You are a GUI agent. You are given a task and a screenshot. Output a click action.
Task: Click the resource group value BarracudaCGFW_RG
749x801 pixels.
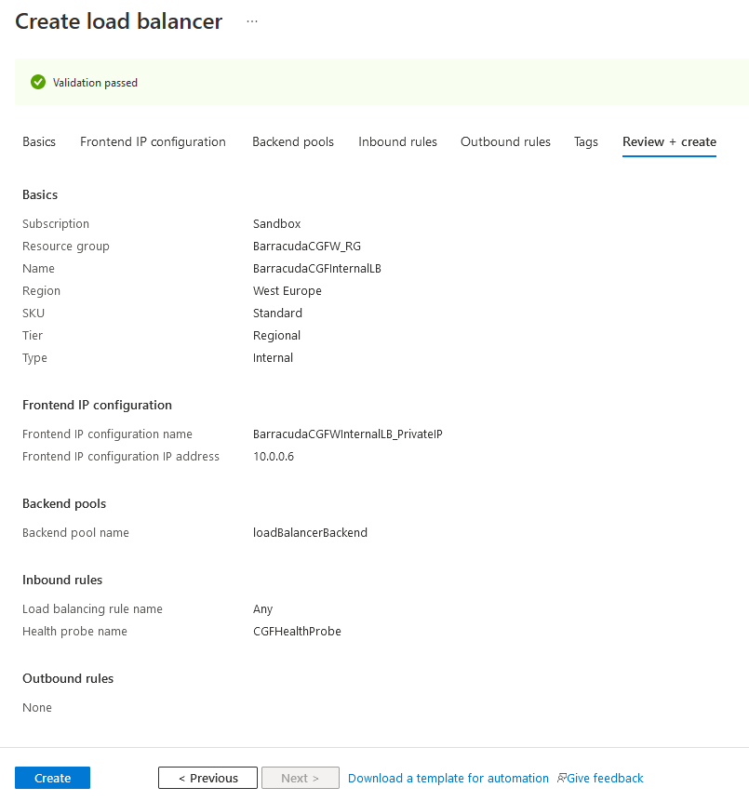coord(306,247)
